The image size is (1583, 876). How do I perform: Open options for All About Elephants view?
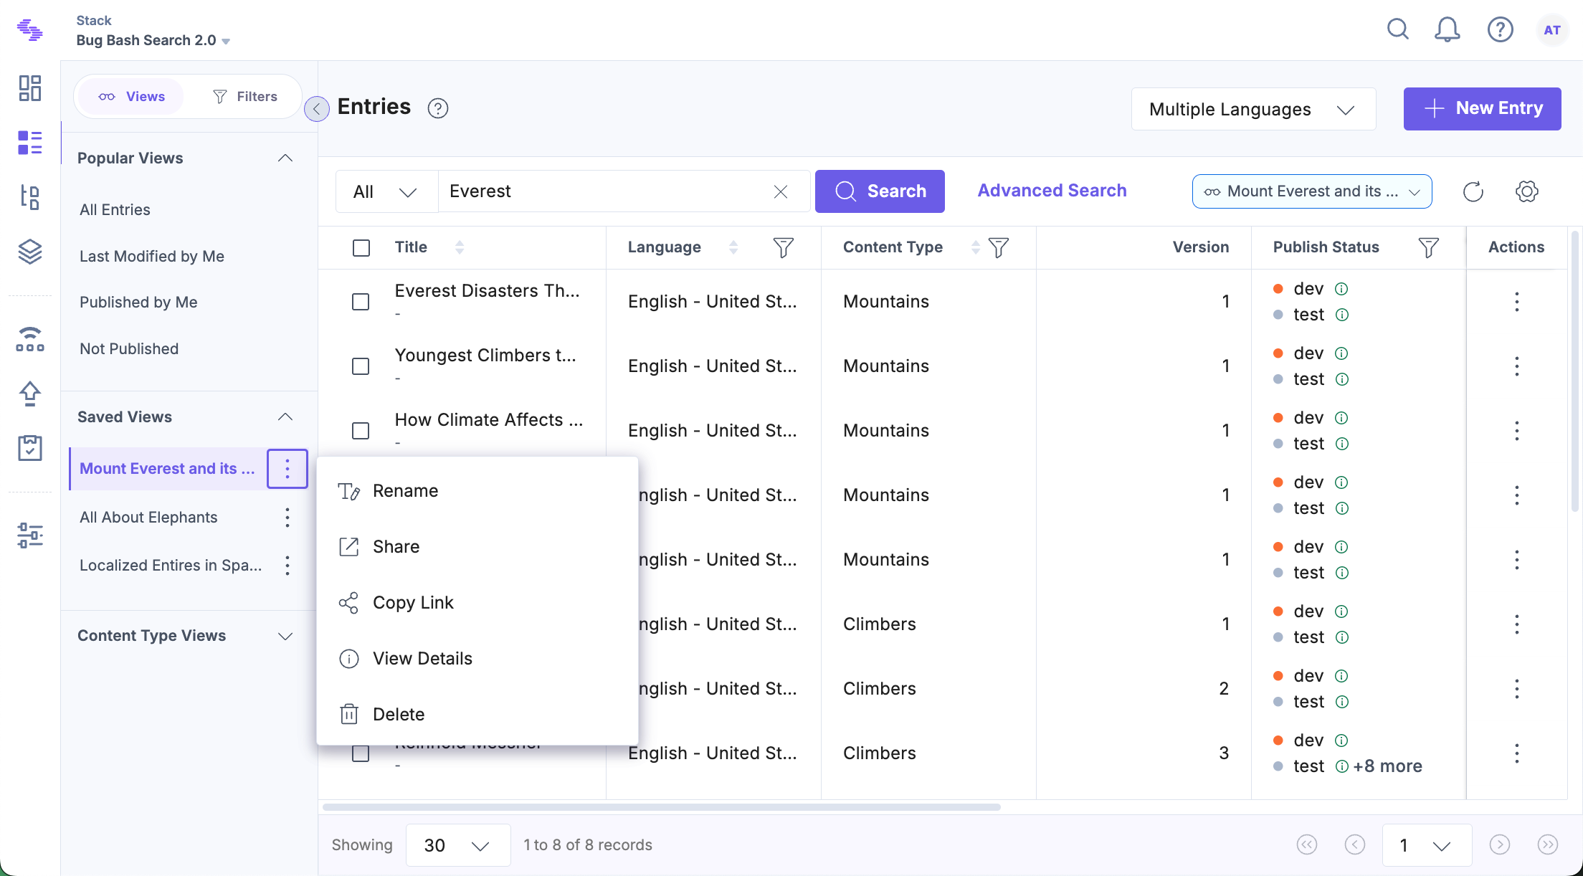(287, 518)
